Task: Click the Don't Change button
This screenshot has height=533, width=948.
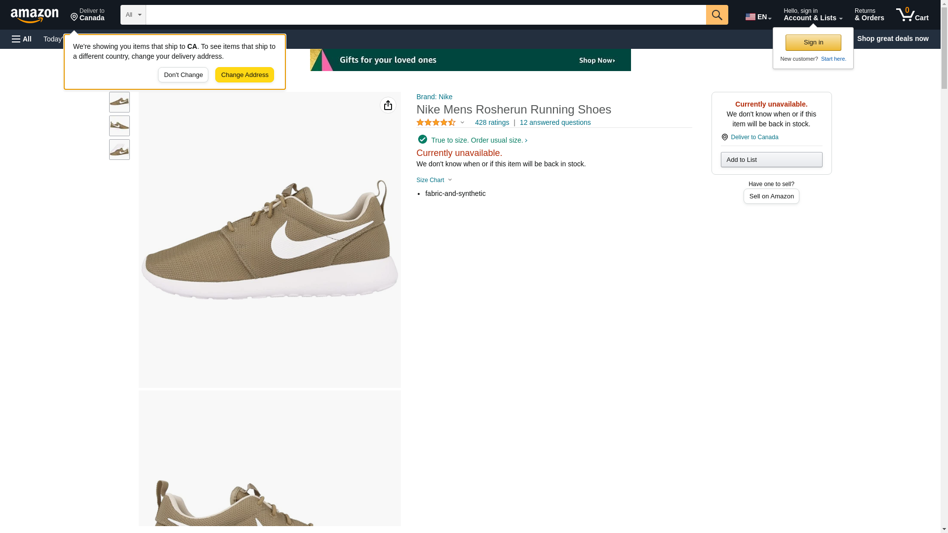Action: pos(183,75)
